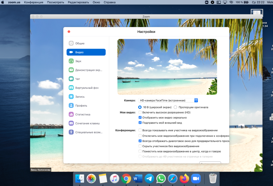This screenshot has height=186, width=273.
Task: Open Специальные возможности settings
Action: (86, 132)
